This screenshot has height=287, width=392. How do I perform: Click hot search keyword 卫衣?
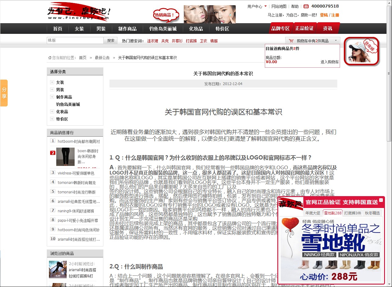pyautogui.click(x=204, y=41)
